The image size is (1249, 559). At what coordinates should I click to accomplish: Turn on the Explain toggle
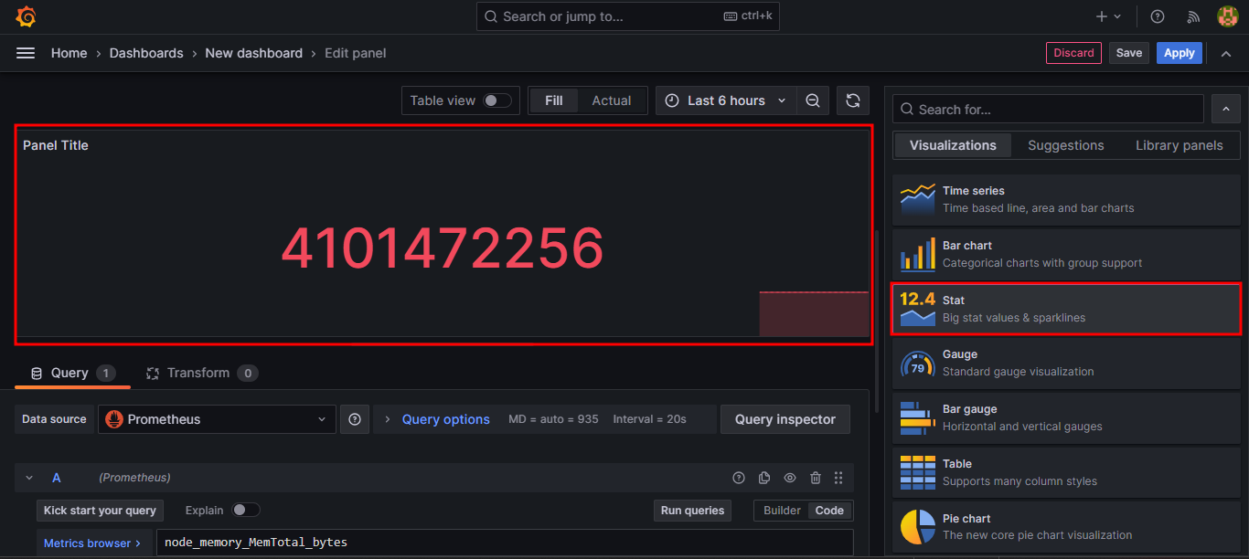click(245, 510)
